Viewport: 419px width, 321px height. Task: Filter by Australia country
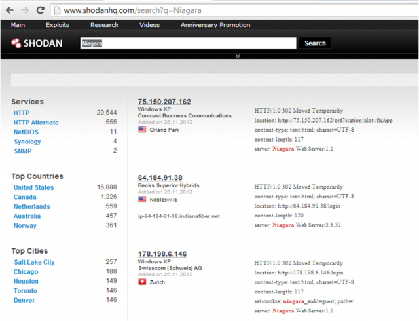(27, 216)
